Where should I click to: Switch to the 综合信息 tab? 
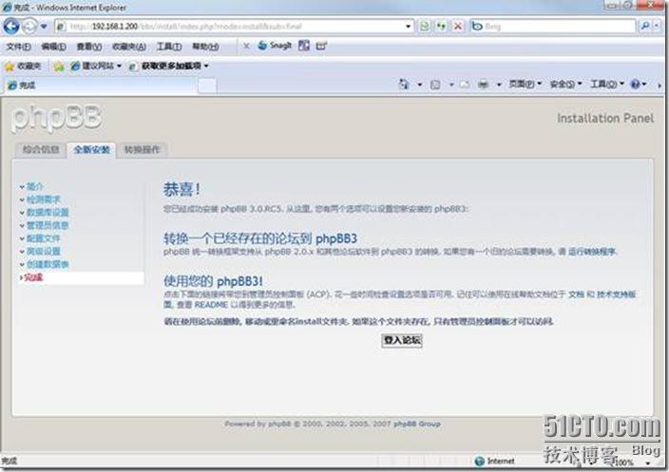click(41, 150)
